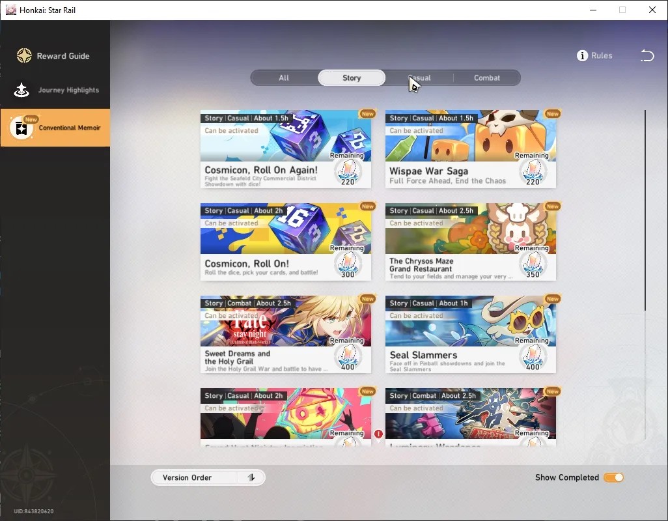Click the Seal Slammers banner thumbnail
This screenshot has height=521, width=668.
tap(470, 321)
